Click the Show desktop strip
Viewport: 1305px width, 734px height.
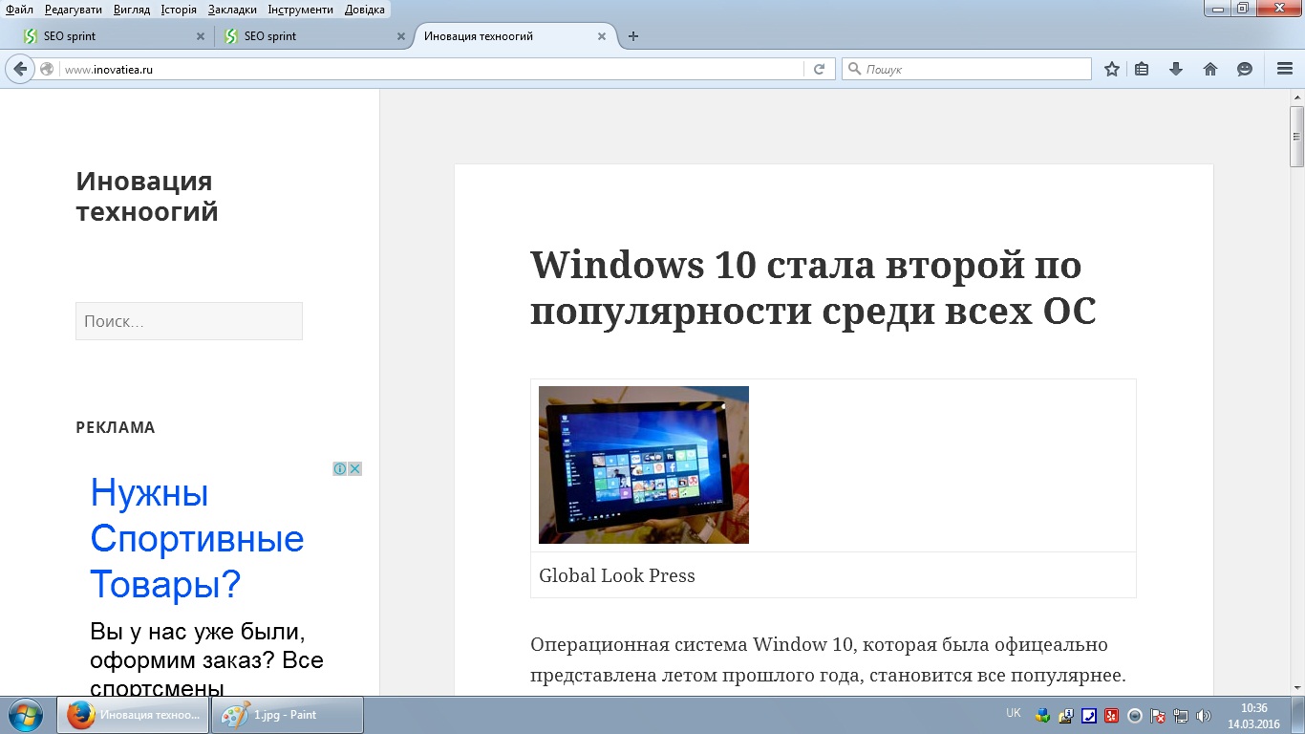click(1298, 715)
